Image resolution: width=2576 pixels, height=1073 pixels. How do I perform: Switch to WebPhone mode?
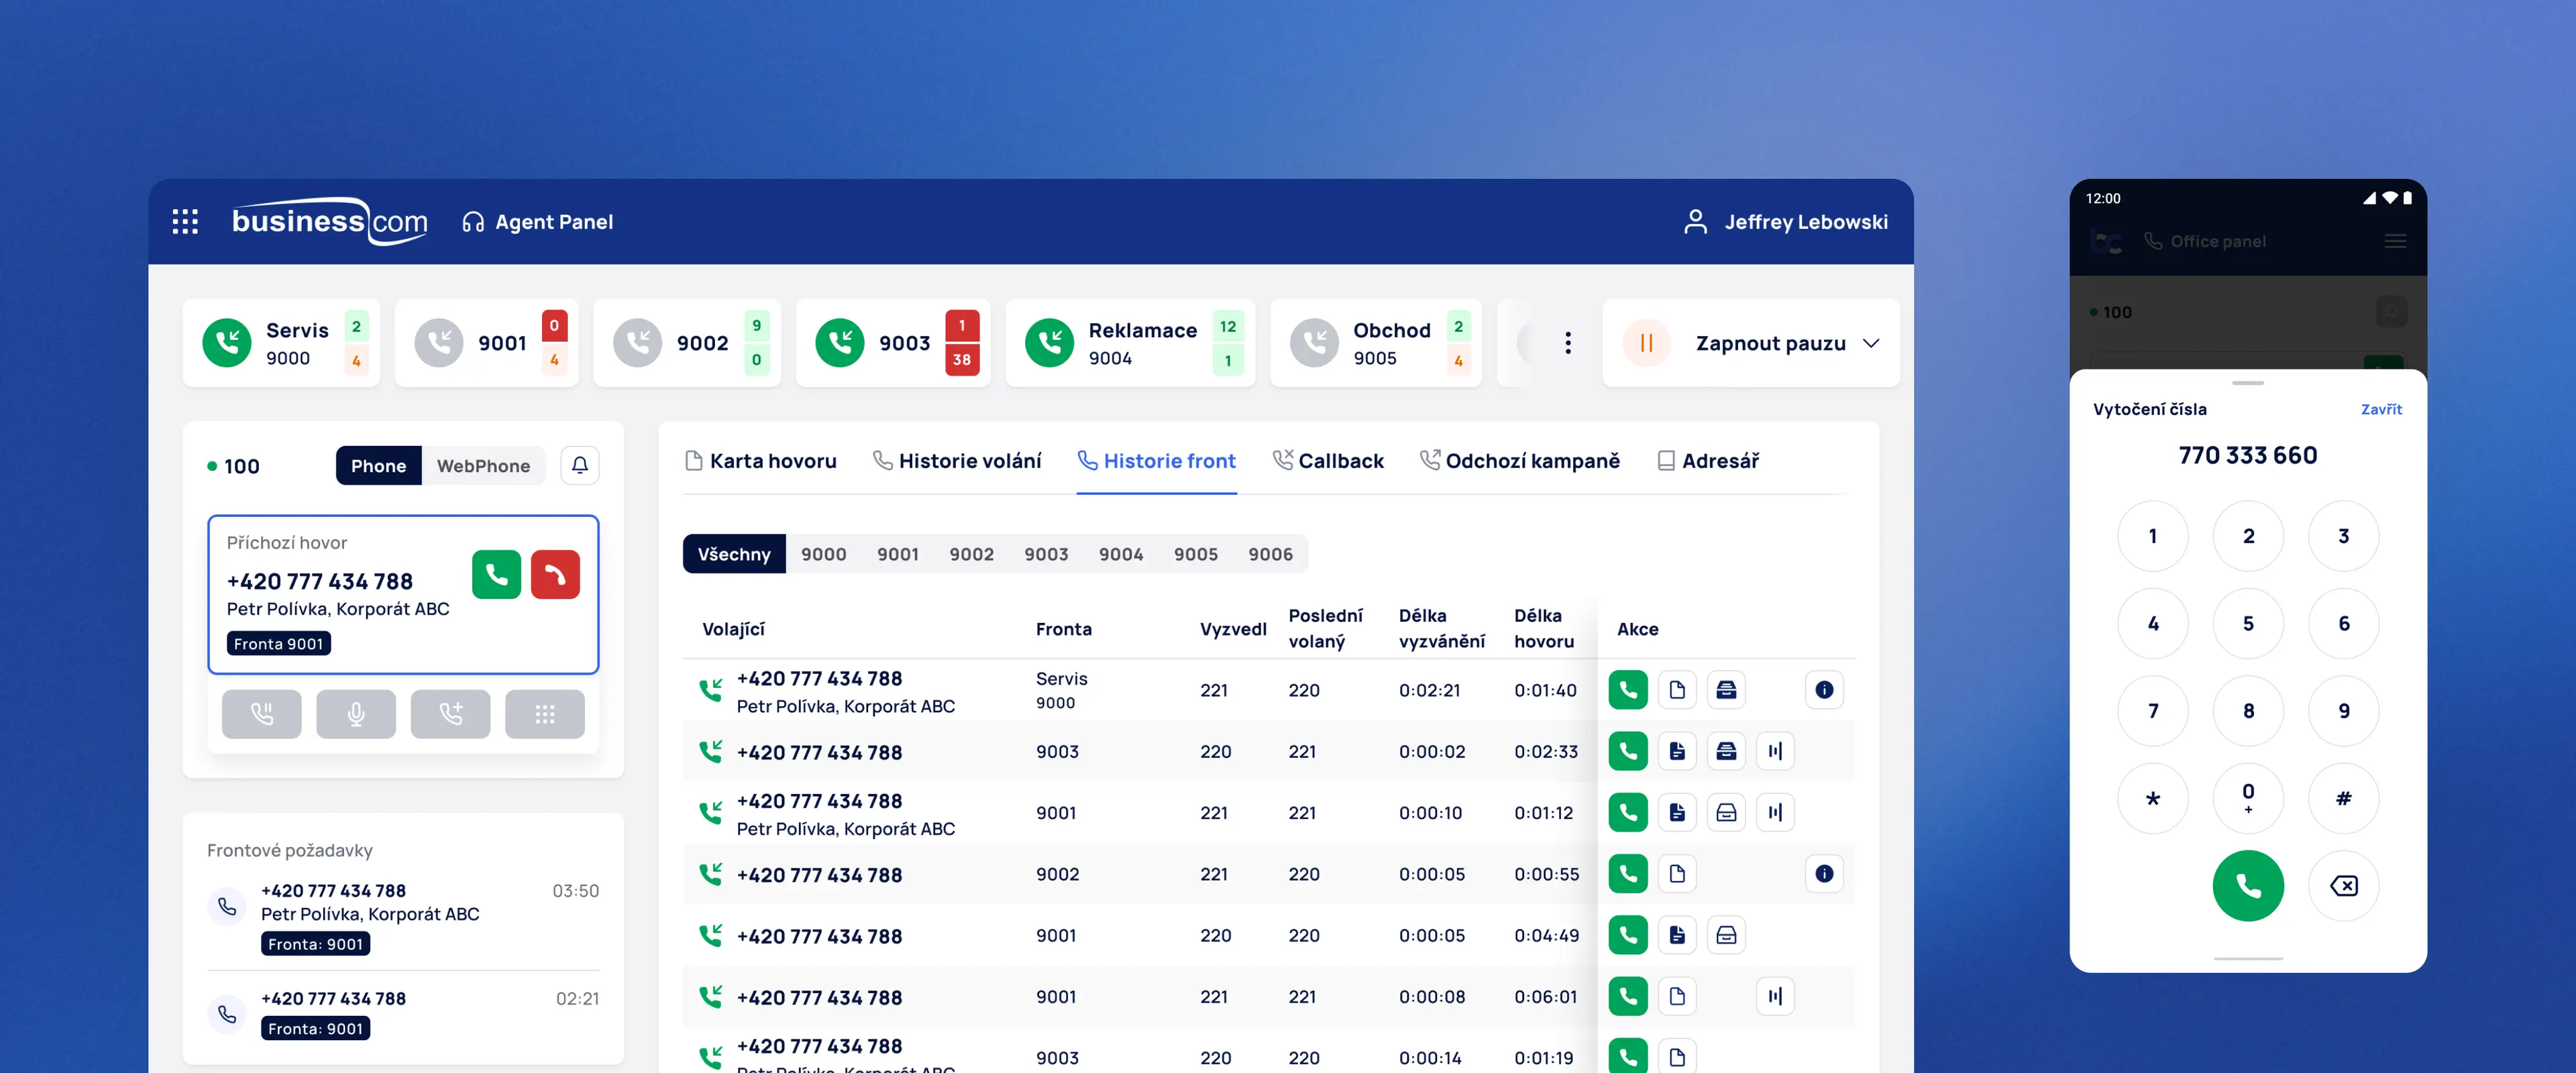pyautogui.click(x=483, y=465)
